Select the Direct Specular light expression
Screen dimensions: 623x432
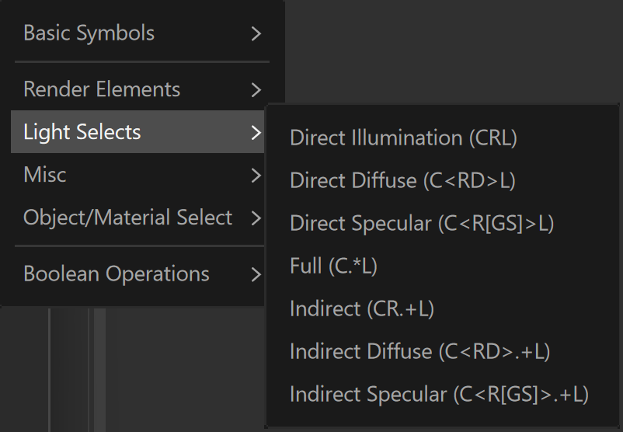443,223
